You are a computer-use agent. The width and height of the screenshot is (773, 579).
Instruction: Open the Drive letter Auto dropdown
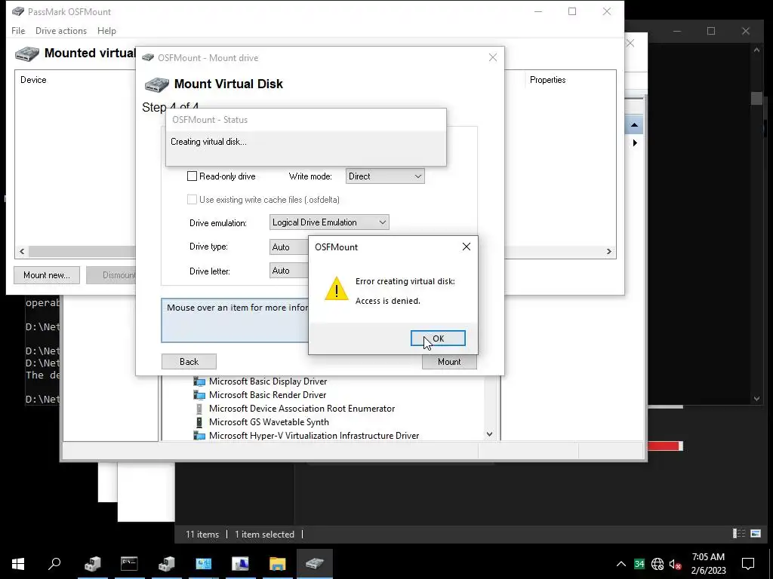click(x=289, y=271)
